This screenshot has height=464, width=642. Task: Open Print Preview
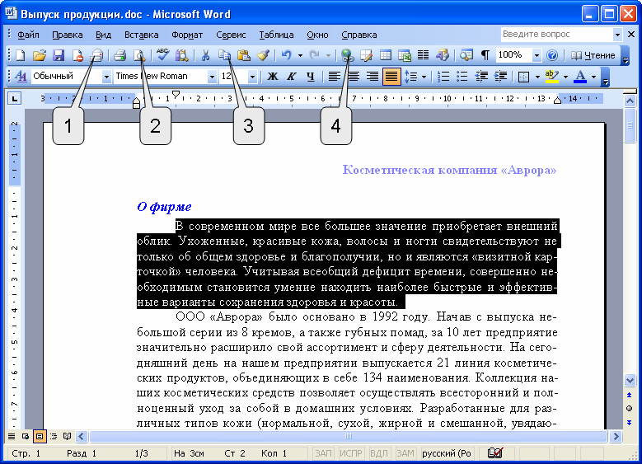139,55
